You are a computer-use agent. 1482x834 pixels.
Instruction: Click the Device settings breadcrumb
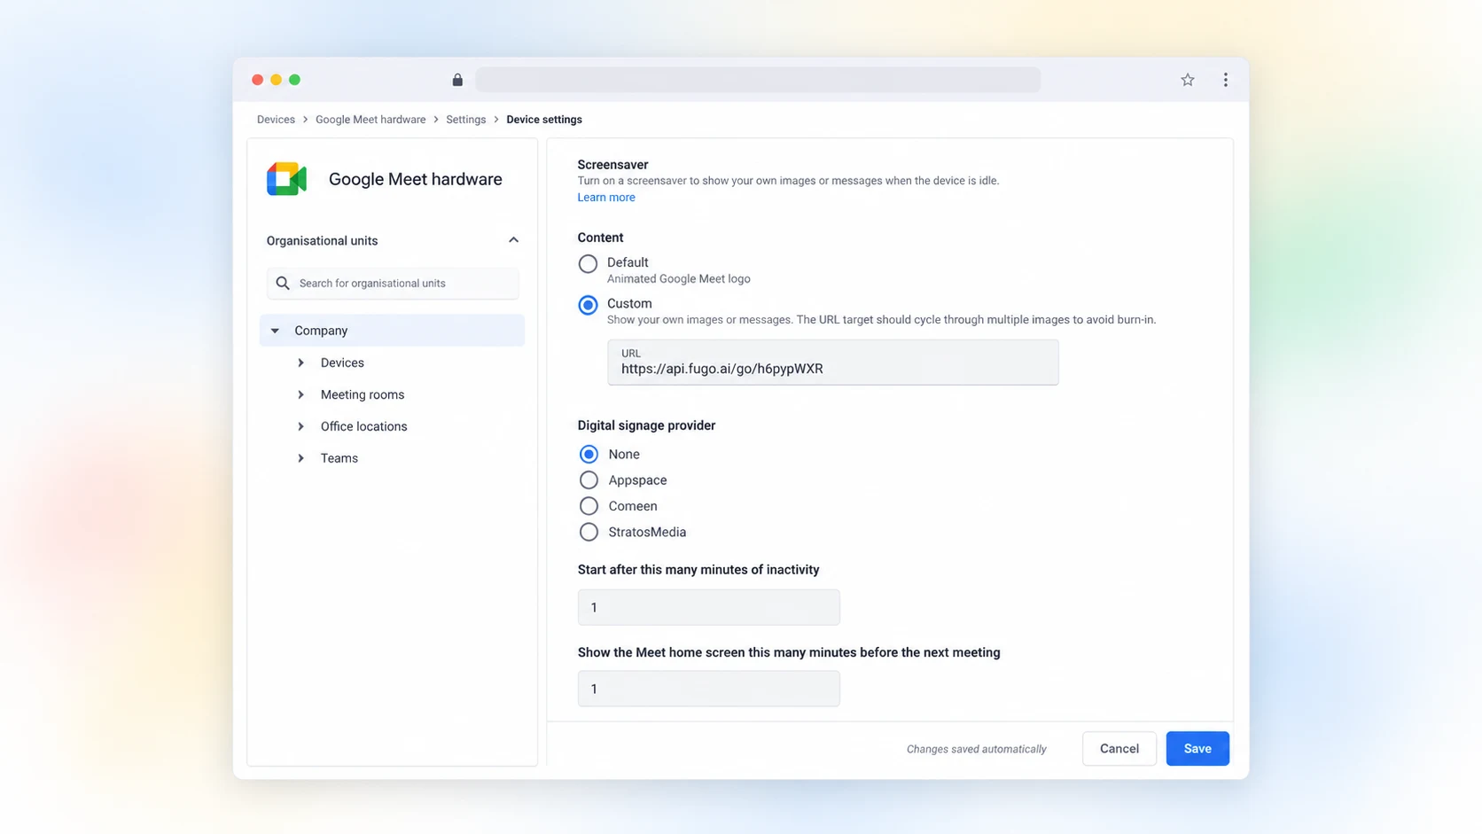(x=544, y=120)
